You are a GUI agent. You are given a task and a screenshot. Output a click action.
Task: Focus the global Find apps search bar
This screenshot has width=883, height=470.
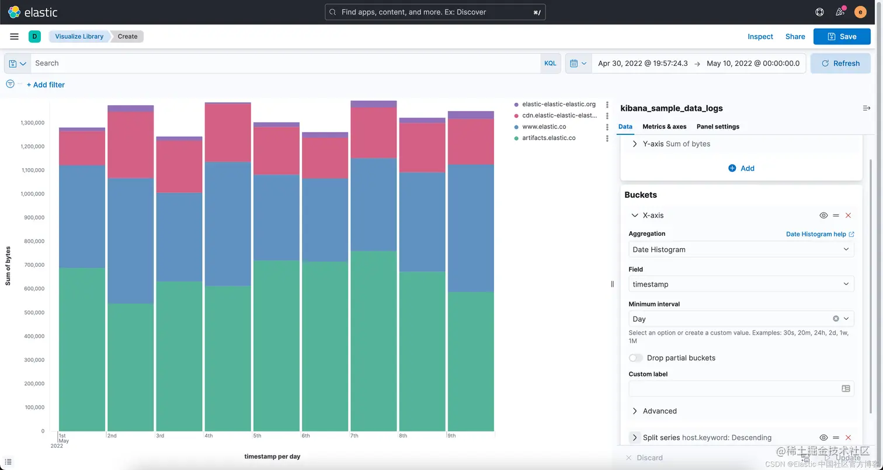pos(435,12)
